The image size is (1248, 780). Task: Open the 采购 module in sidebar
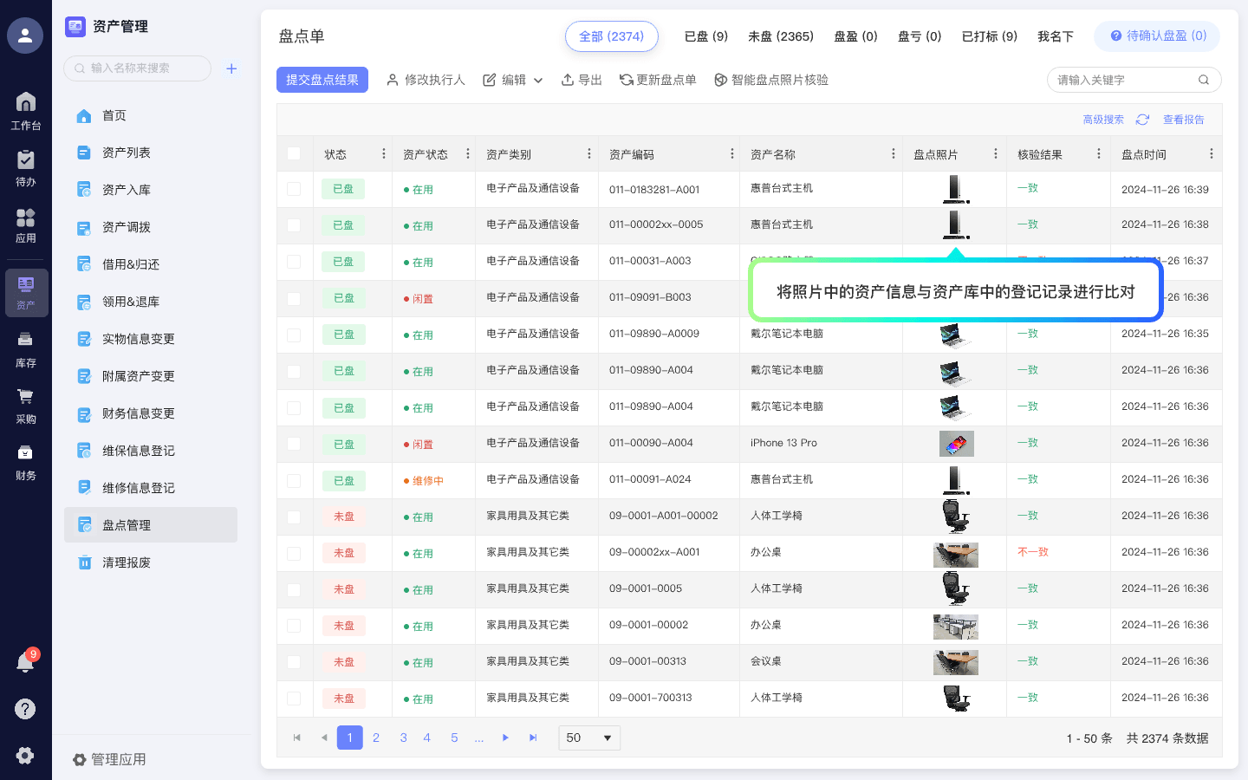(26, 405)
